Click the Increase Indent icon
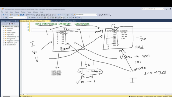 tap(76, 18)
